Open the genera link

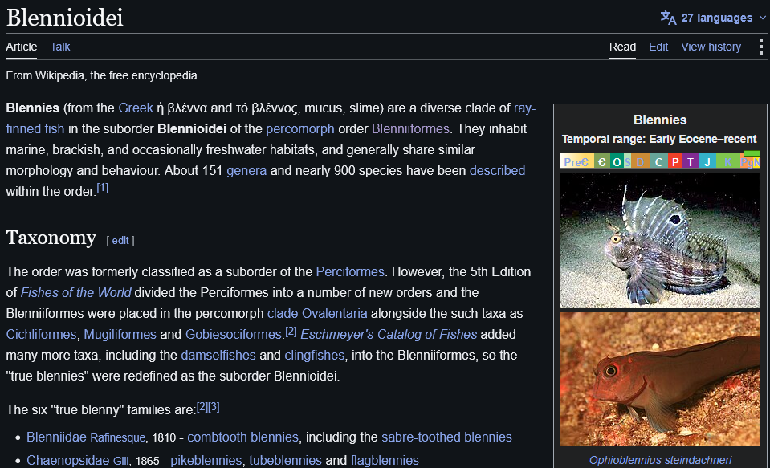(x=246, y=171)
